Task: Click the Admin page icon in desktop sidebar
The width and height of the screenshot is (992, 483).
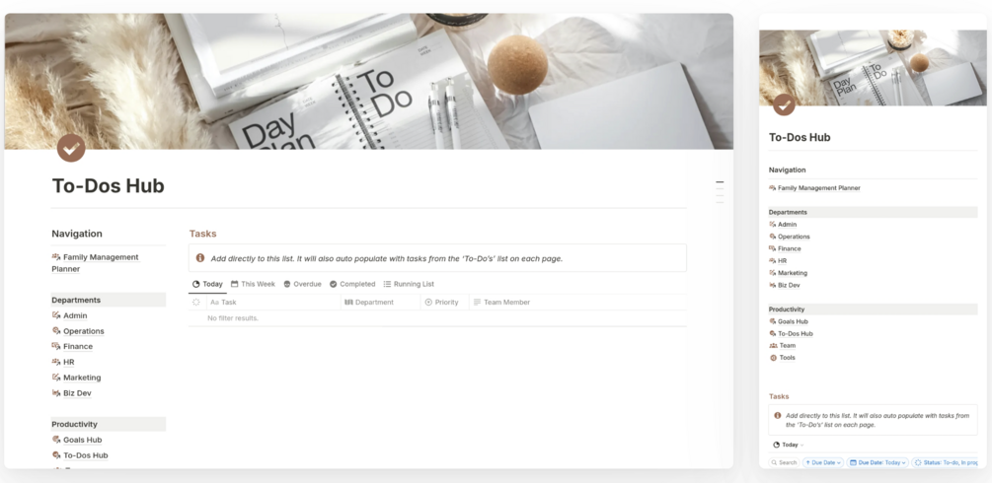Action: pos(56,315)
